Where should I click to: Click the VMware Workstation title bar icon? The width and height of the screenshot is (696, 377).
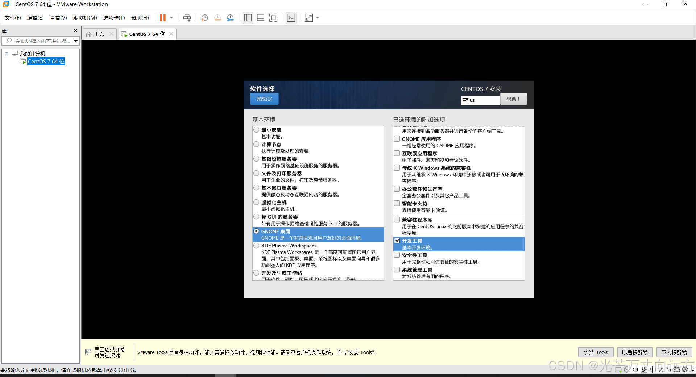point(6,4)
